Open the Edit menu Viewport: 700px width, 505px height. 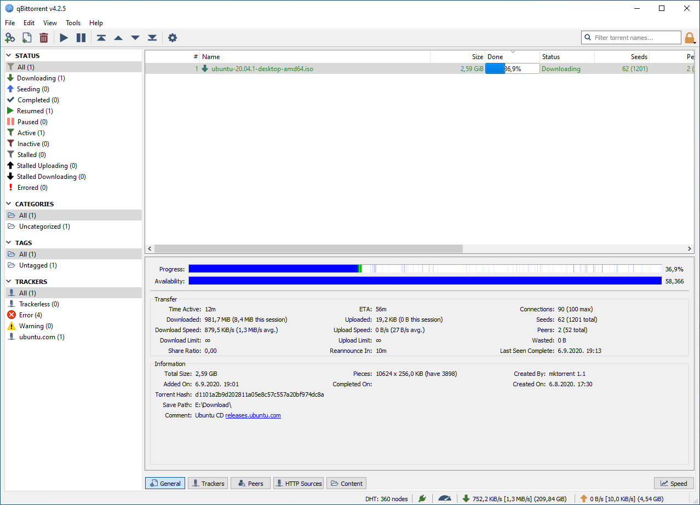tap(29, 23)
